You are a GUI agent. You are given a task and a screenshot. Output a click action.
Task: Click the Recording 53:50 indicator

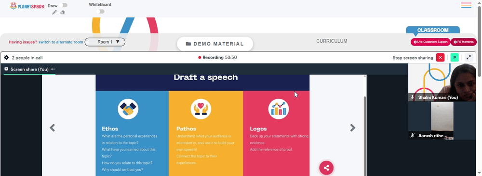[218, 58]
